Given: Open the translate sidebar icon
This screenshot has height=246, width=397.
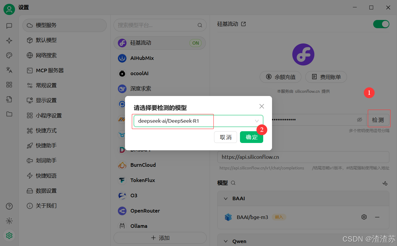Looking at the screenshot, I should pyautogui.click(x=9, y=70).
